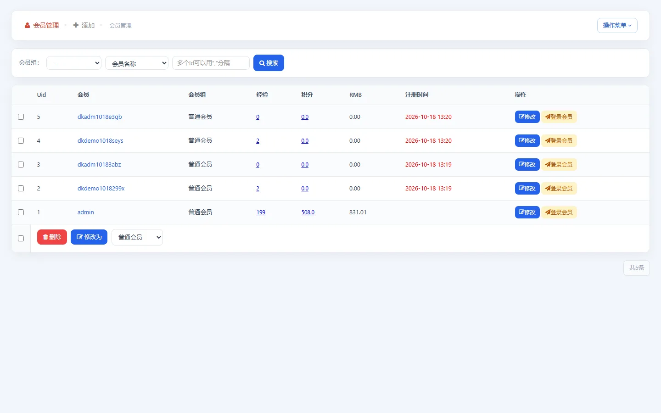Click admin's points value 508.0
Screen dimensions: 661x413
click(x=308, y=212)
